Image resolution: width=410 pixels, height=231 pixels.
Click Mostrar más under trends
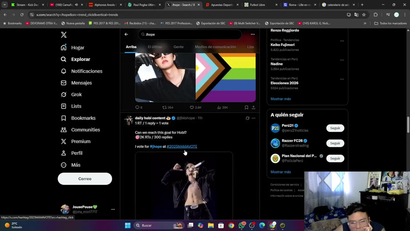[x=281, y=99]
